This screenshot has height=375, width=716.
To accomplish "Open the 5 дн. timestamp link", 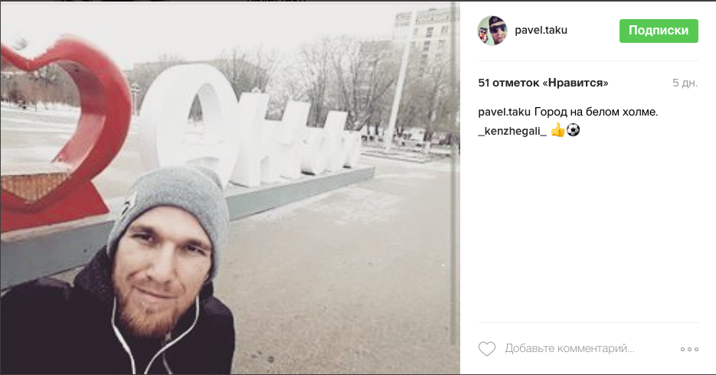I will [x=685, y=83].
